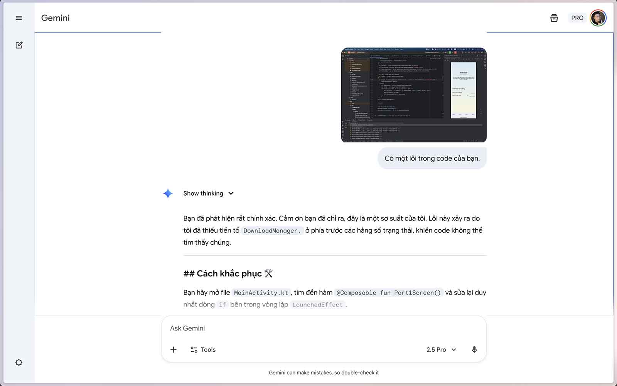The image size is (617, 386).
Task: Click the MainActivity.kt inline code
Action: (x=261, y=293)
